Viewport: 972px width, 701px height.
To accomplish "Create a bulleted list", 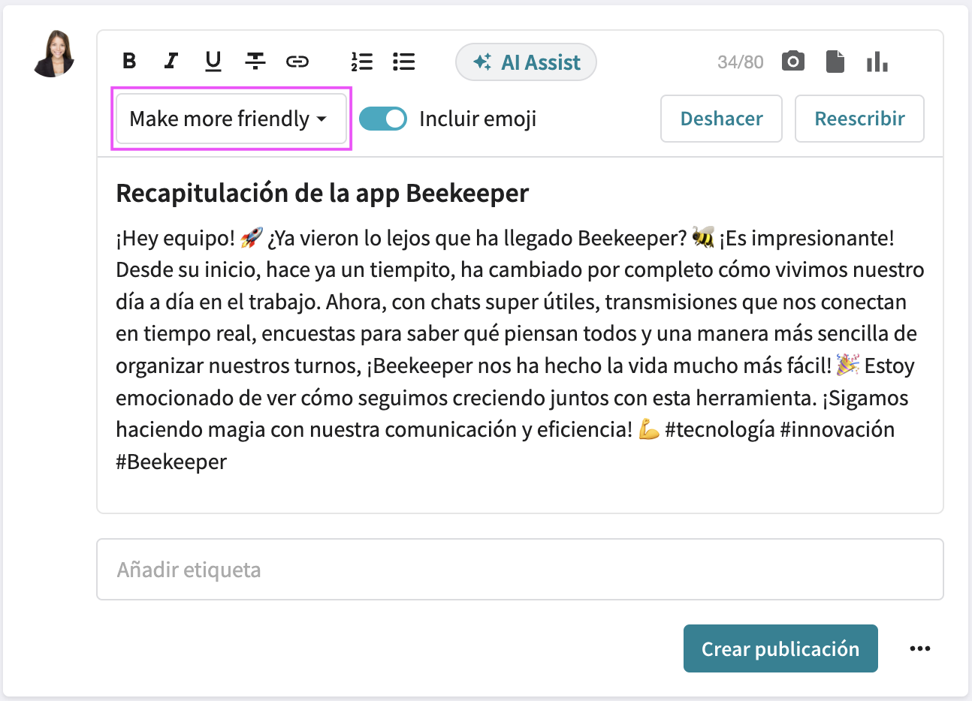I will tap(403, 62).
